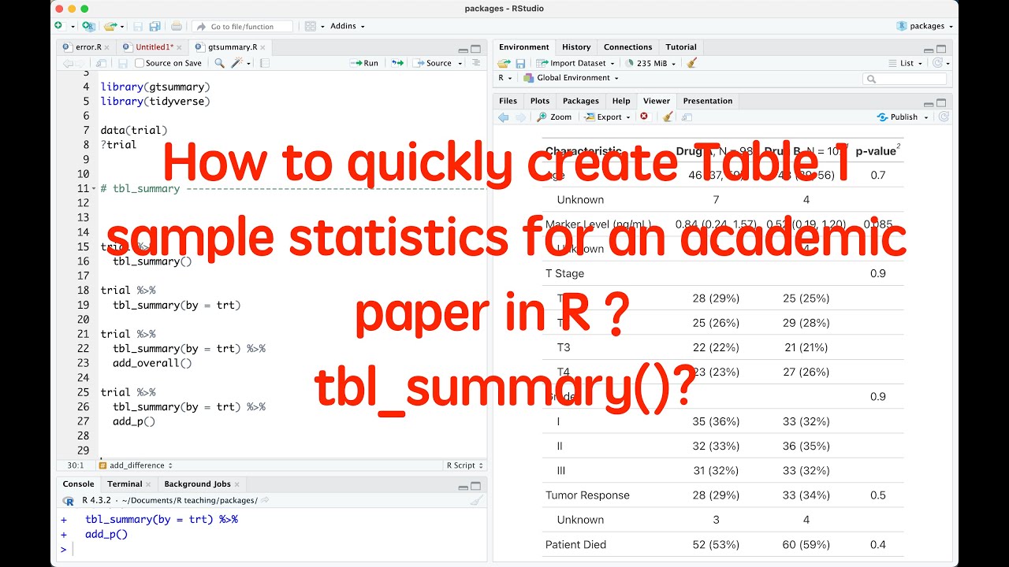
Task: Refresh the Viewer pane
Action: point(944,117)
